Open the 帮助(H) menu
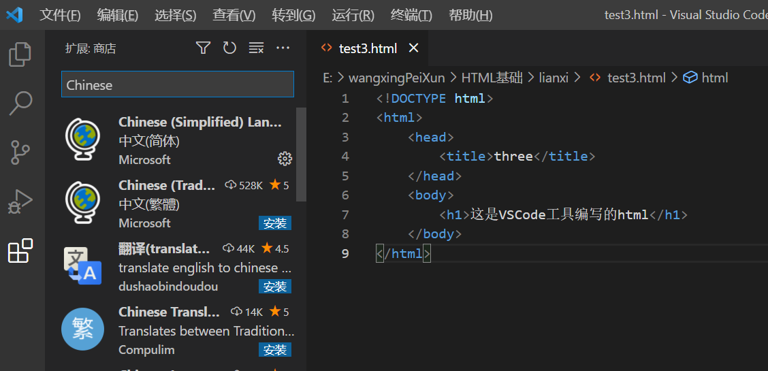The image size is (768, 371). [x=470, y=15]
